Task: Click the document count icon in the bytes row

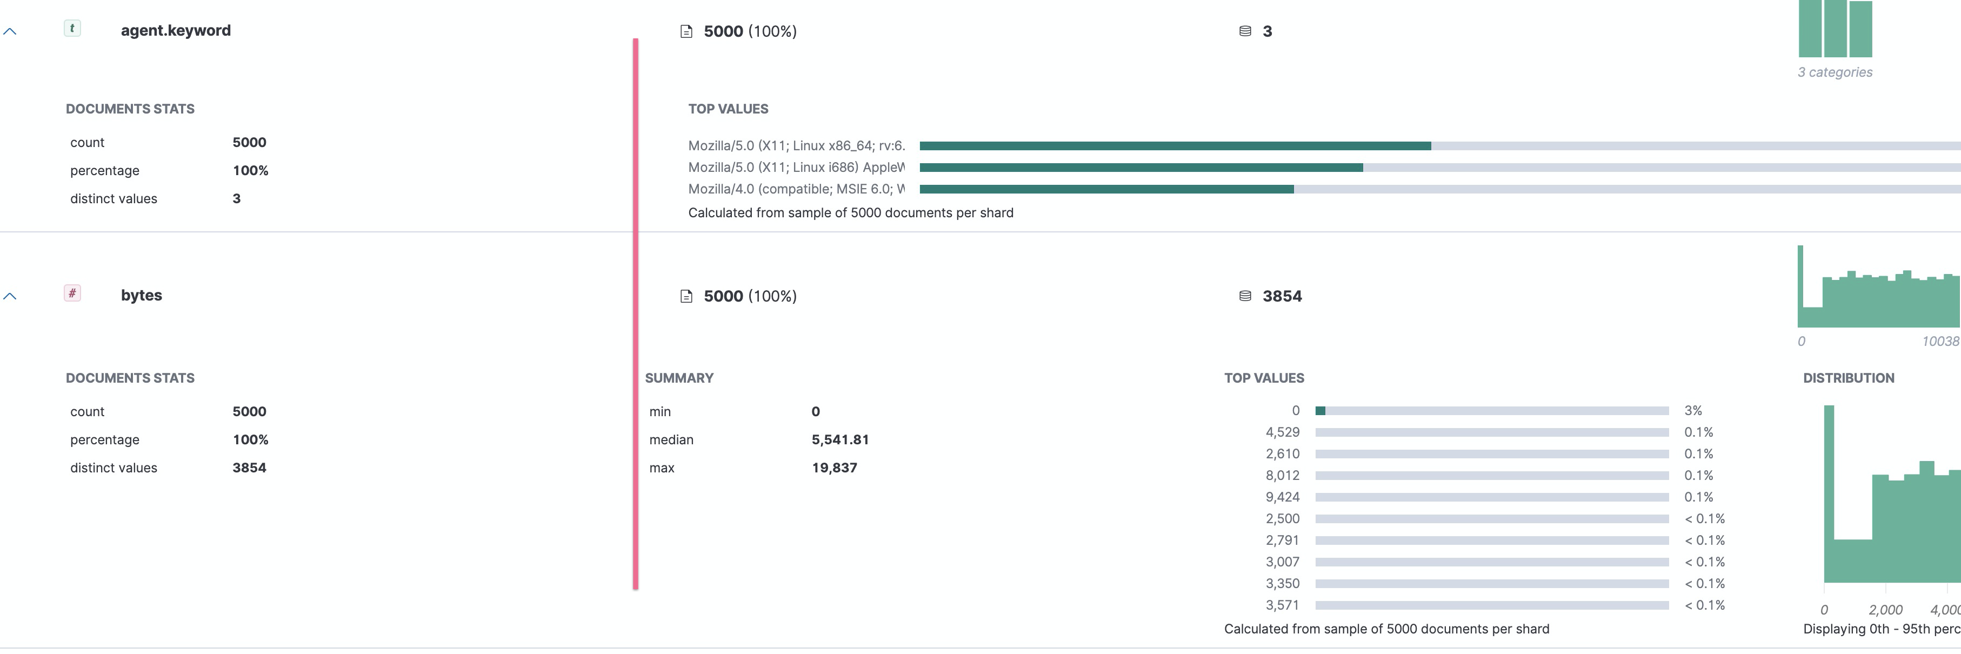Action: click(x=686, y=297)
